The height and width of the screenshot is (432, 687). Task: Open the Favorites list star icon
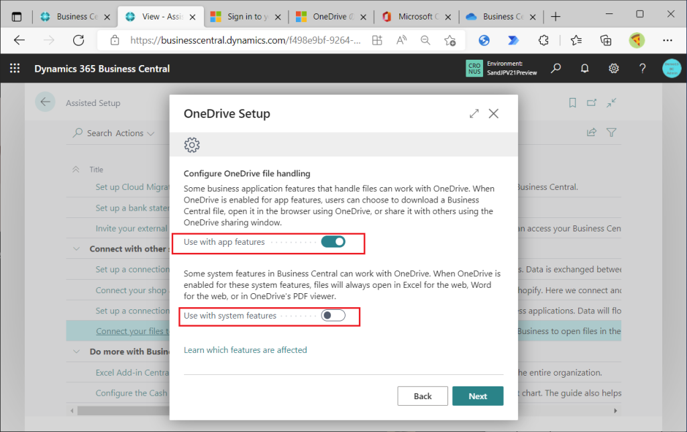(576, 40)
